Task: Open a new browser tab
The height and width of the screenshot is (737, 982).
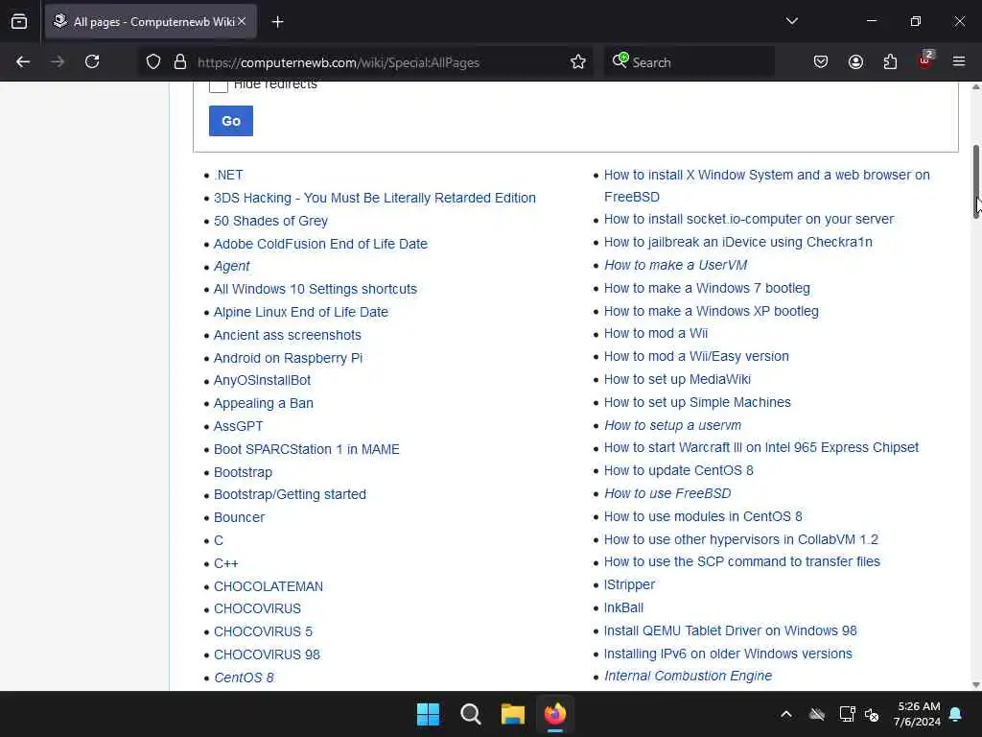Action: pyautogui.click(x=277, y=22)
